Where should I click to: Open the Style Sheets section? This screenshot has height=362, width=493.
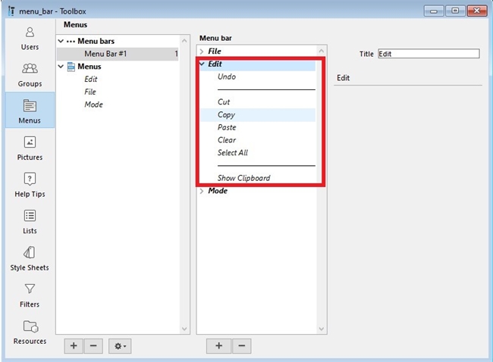[x=30, y=258]
